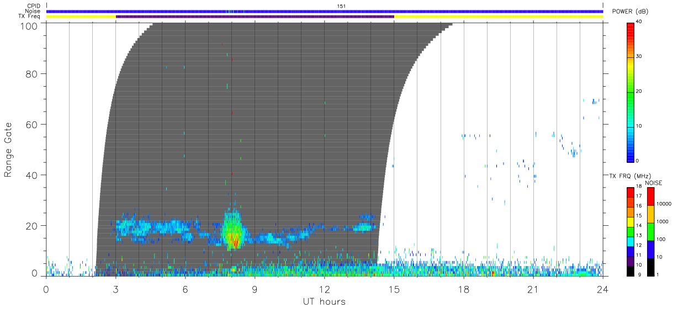Click the power colorbar label '40'

tap(639, 22)
